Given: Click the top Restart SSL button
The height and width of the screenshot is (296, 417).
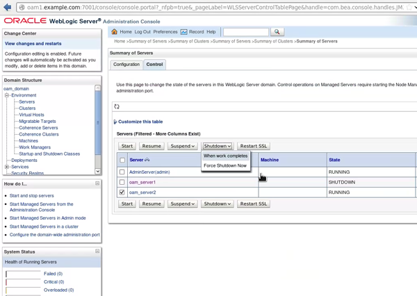Looking at the screenshot, I should click(x=254, y=146).
